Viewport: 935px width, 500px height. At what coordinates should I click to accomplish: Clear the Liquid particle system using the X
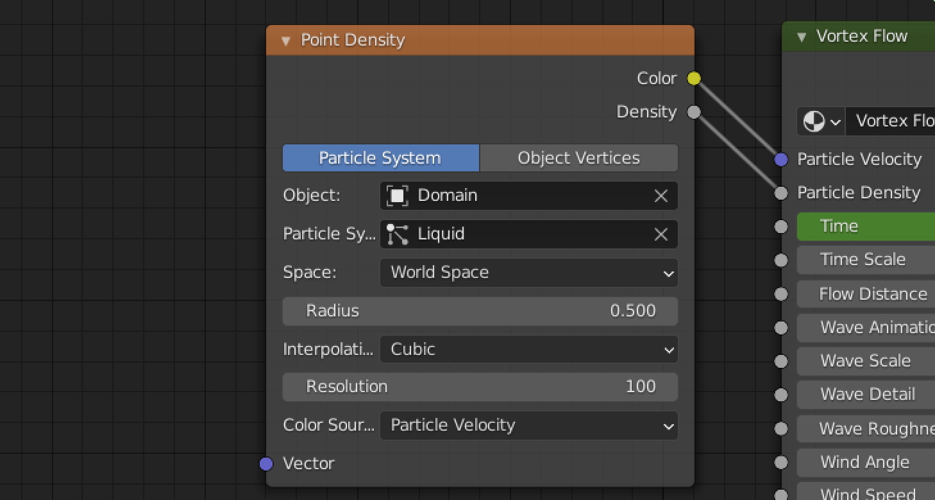(661, 234)
